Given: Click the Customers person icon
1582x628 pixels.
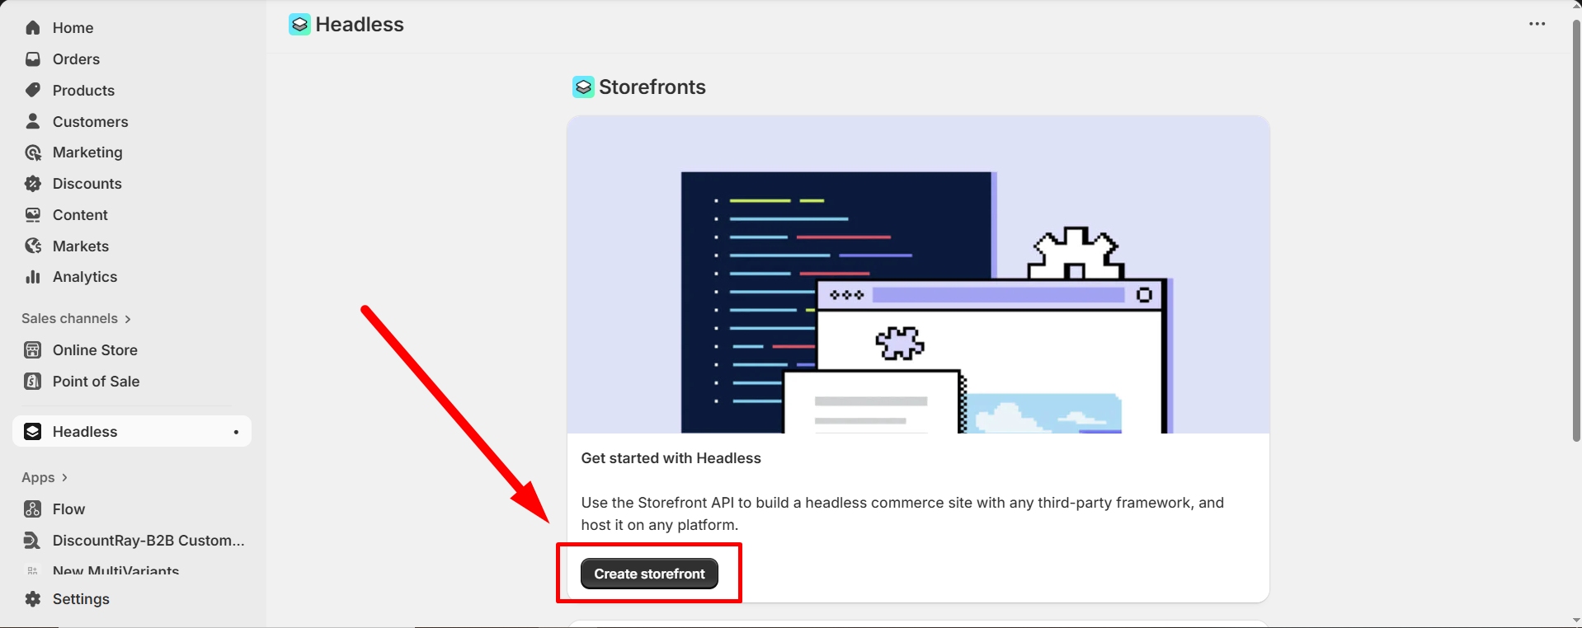Looking at the screenshot, I should click(33, 122).
